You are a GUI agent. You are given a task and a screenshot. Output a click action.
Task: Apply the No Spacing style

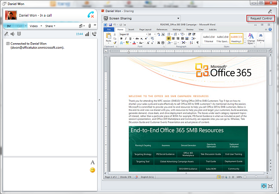coord(222,39)
